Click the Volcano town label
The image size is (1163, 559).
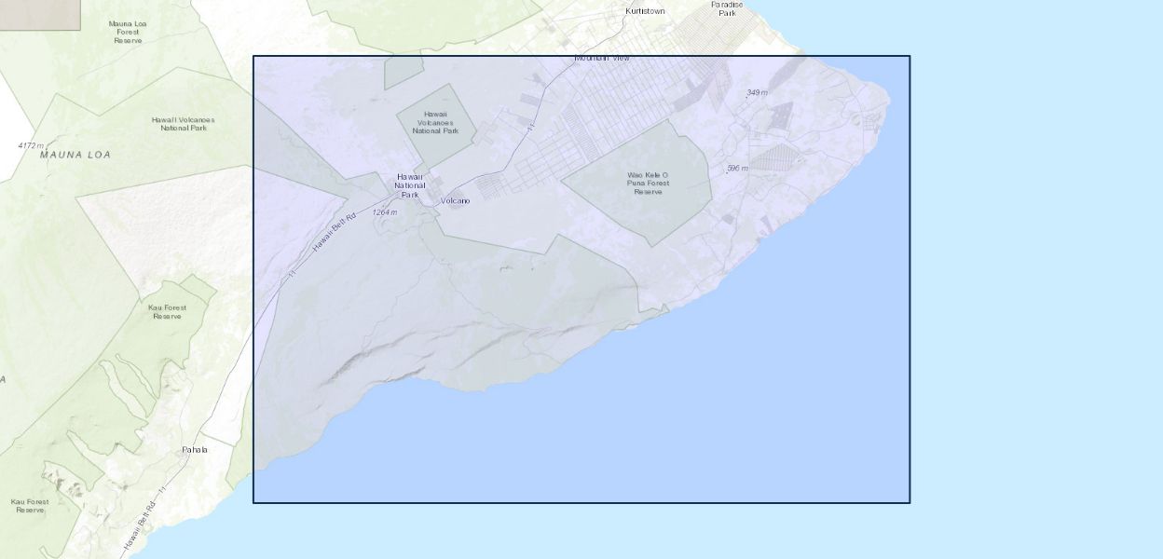point(455,201)
